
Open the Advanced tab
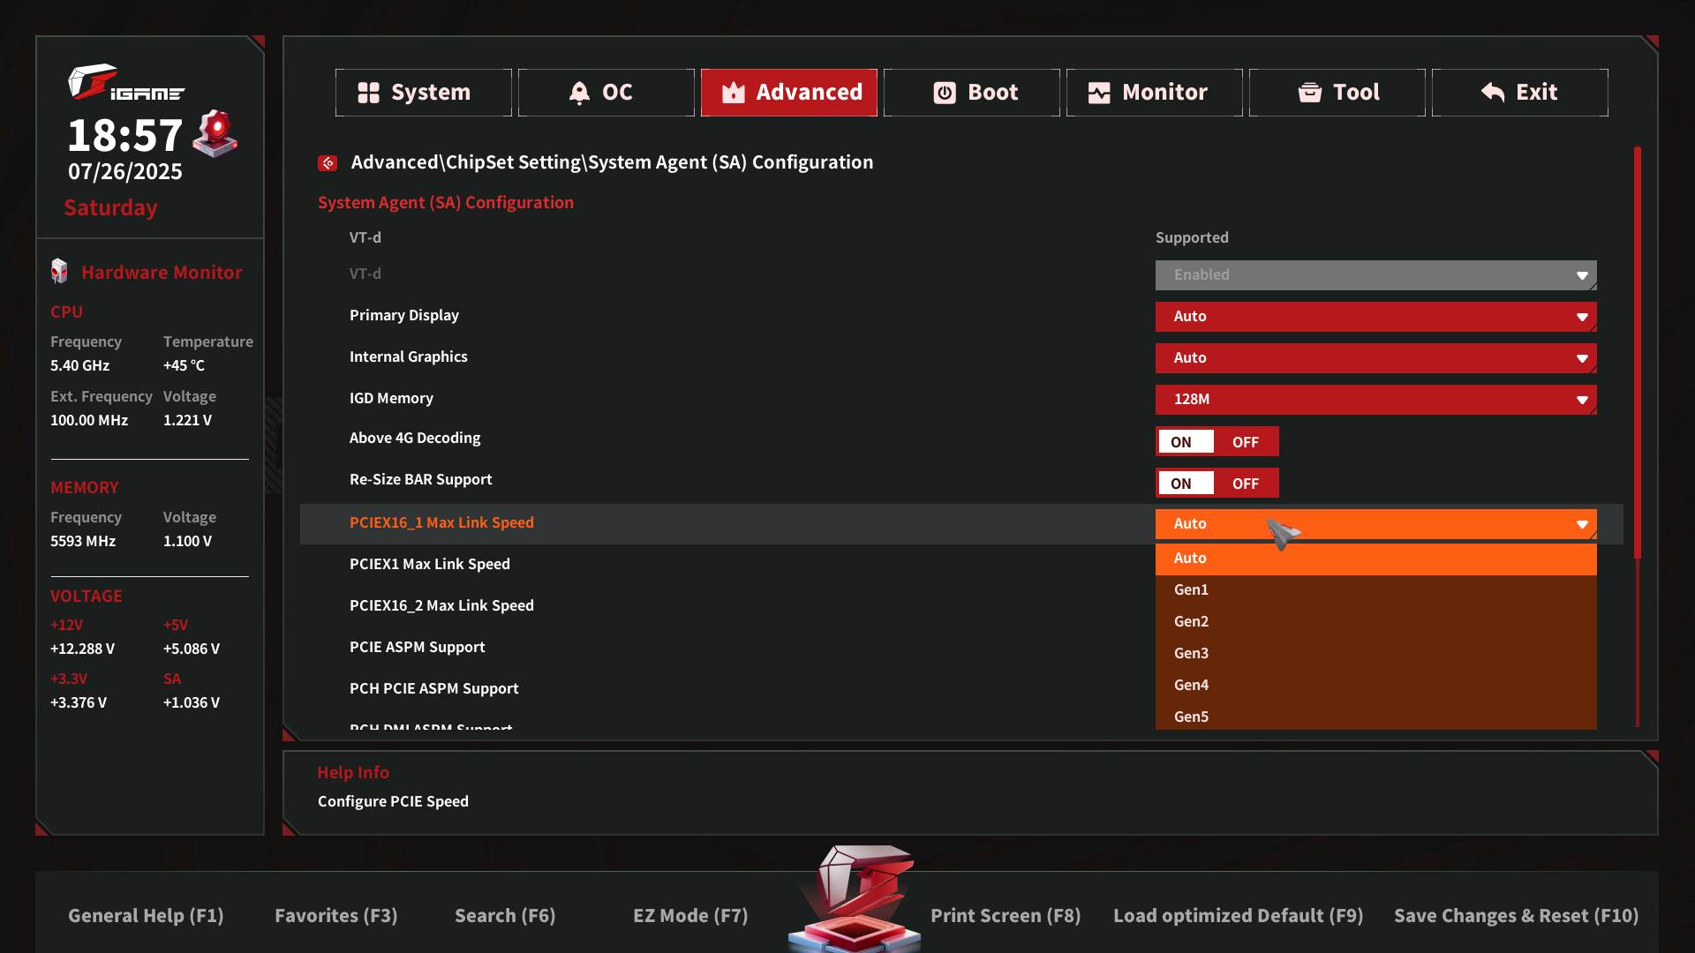click(788, 93)
